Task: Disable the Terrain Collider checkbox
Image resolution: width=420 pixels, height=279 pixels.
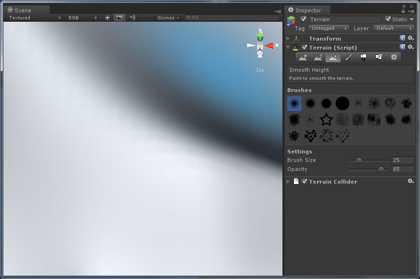Action: pos(304,181)
